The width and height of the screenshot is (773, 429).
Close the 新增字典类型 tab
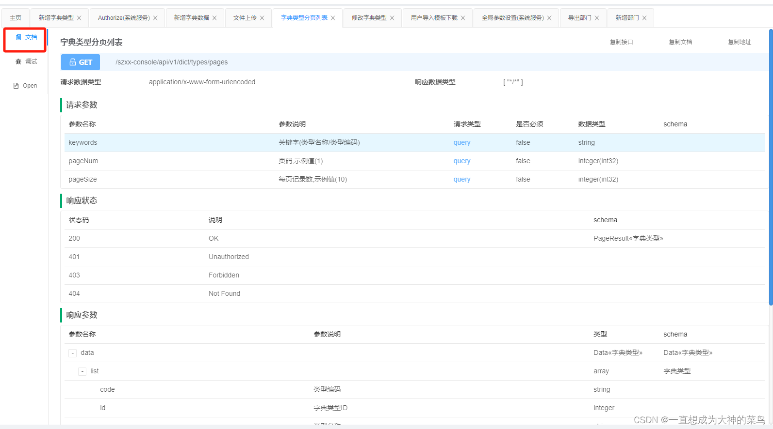[x=79, y=18]
